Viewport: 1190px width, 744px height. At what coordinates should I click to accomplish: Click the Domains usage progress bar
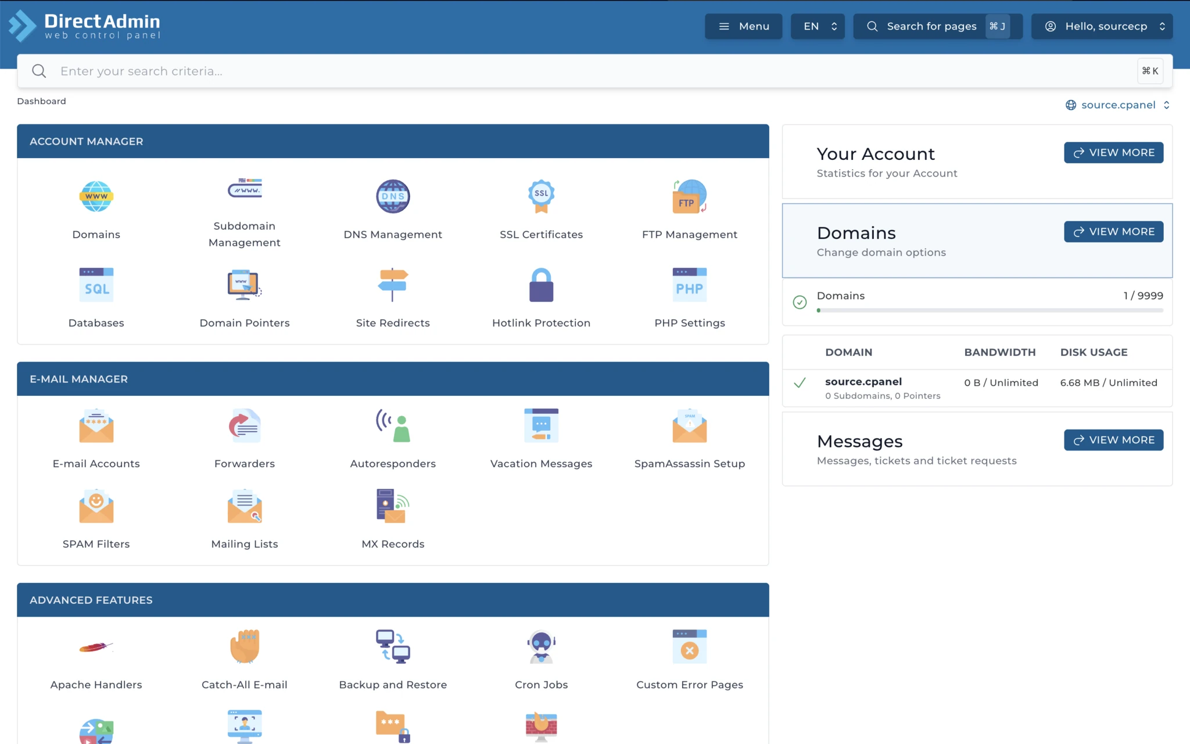pyautogui.click(x=990, y=310)
